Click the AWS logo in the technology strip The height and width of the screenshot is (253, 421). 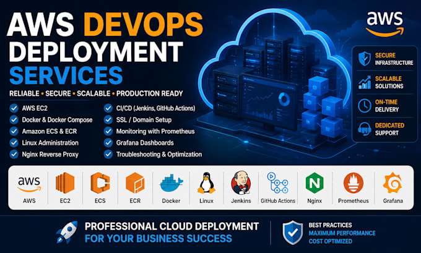coord(29,184)
